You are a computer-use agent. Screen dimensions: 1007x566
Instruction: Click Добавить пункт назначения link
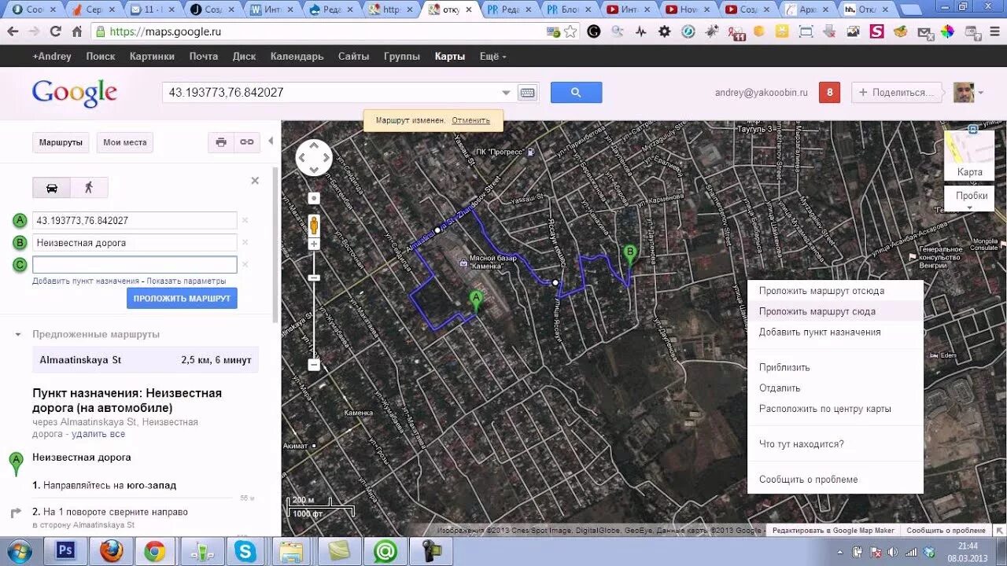tap(86, 281)
